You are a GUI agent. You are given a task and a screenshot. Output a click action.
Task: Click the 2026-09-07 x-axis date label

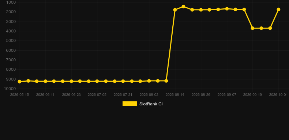point(227,95)
